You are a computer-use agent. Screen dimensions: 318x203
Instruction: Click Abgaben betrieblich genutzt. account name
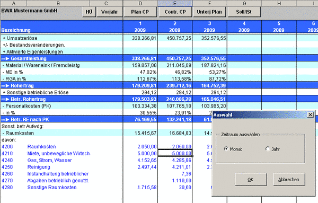[58, 181]
